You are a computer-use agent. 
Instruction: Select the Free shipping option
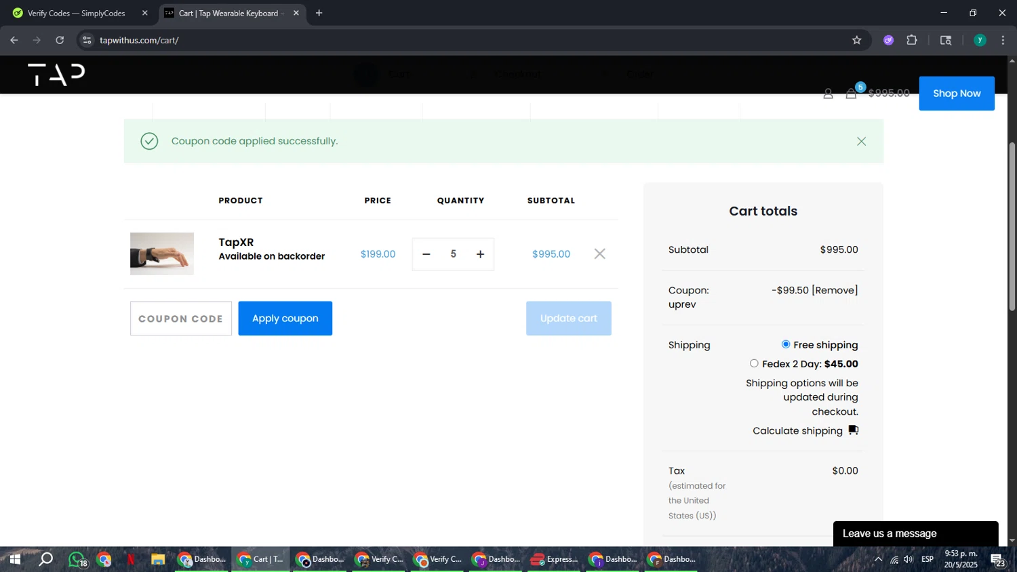pyautogui.click(x=786, y=344)
